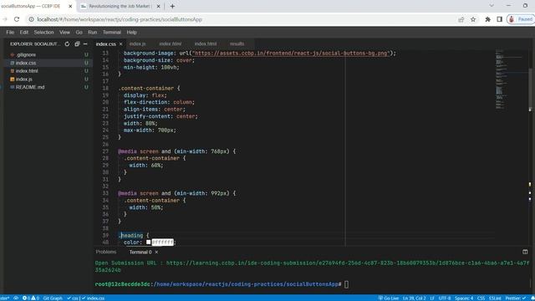Screen dimensions: 535x301
Task: Switch to the Problems panel tab
Action: point(106,252)
